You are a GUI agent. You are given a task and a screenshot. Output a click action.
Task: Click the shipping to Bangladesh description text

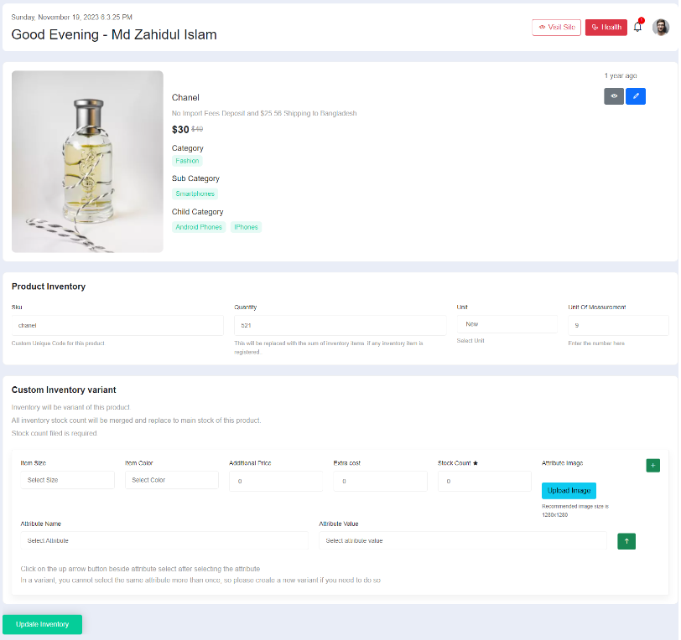[264, 113]
